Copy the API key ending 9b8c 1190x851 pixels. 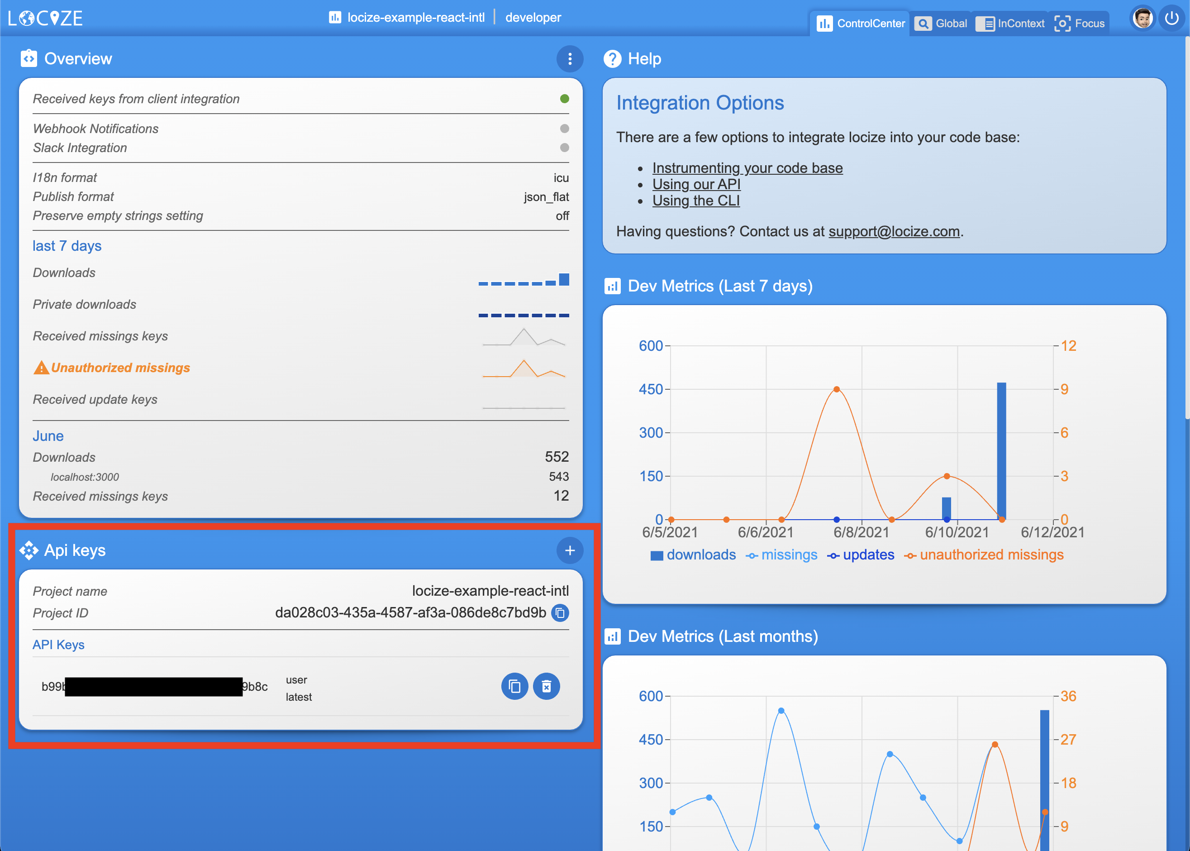tap(514, 687)
